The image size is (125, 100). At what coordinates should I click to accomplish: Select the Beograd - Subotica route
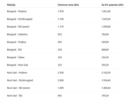coord(17,34)
